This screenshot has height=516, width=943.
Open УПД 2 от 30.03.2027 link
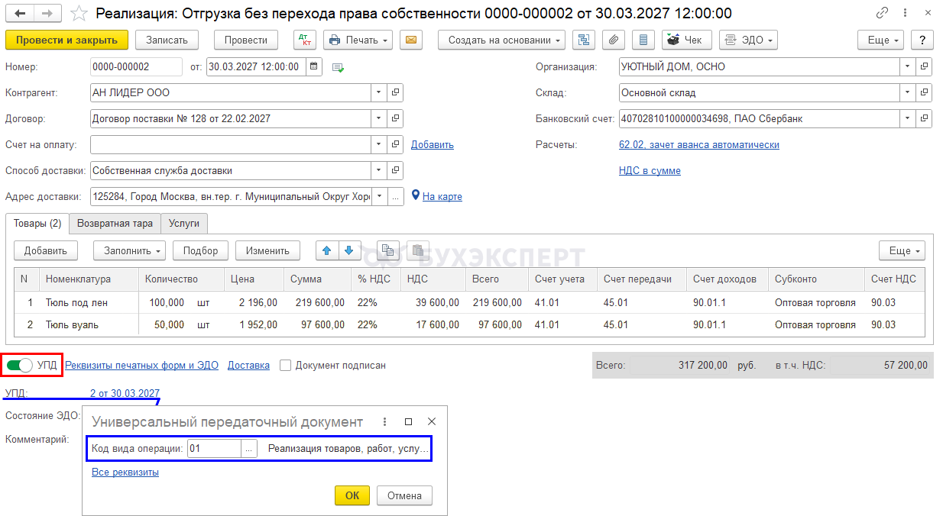point(125,393)
